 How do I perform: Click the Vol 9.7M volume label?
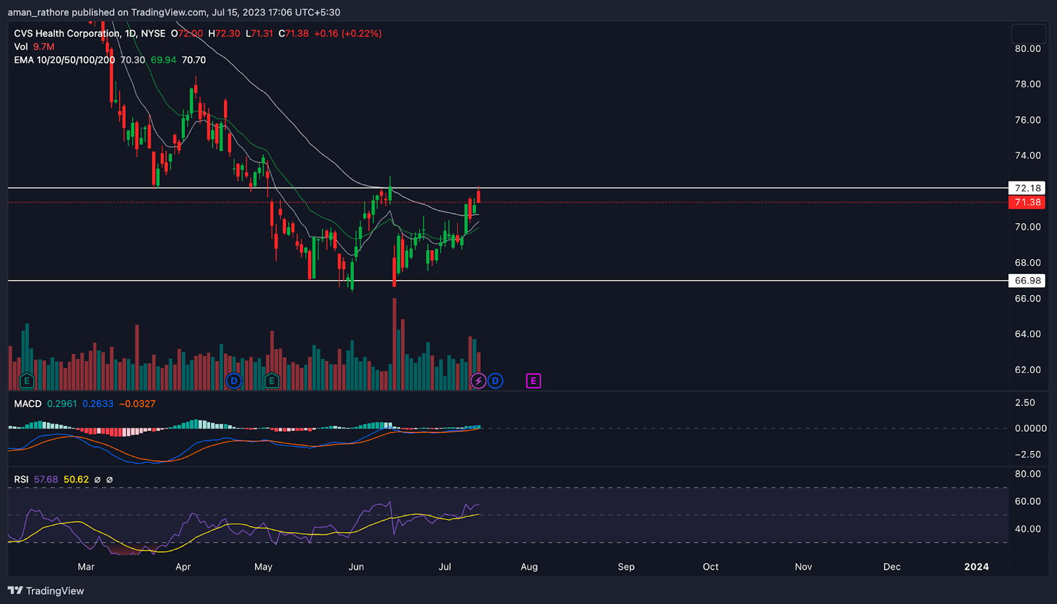click(x=34, y=47)
